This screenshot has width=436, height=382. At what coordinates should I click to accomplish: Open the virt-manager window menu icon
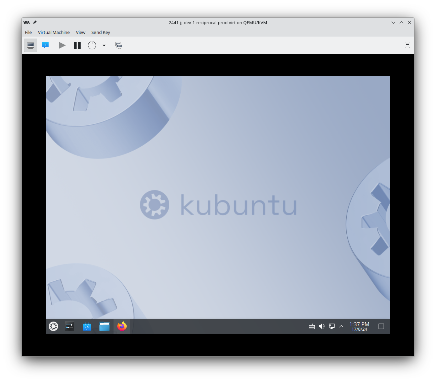[x=27, y=22]
